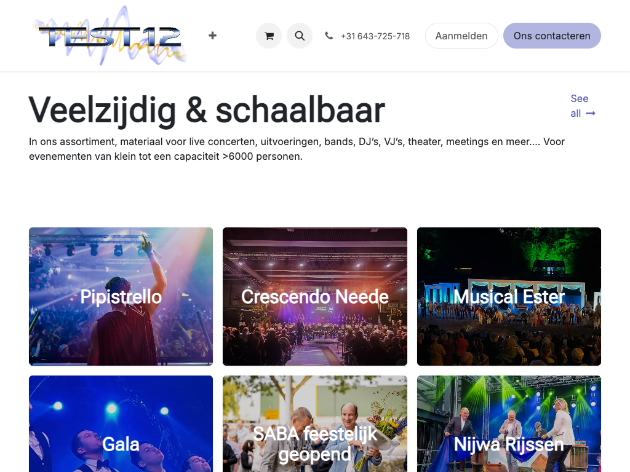Open the Crescendo Neede tile
The height and width of the screenshot is (472, 630).
(x=314, y=296)
